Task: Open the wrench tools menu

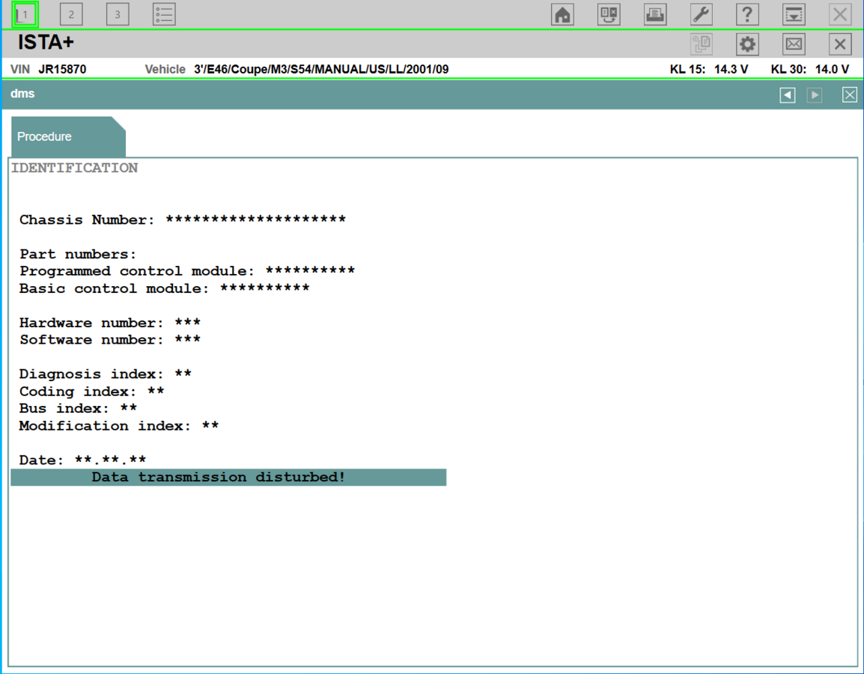Action: tap(702, 14)
